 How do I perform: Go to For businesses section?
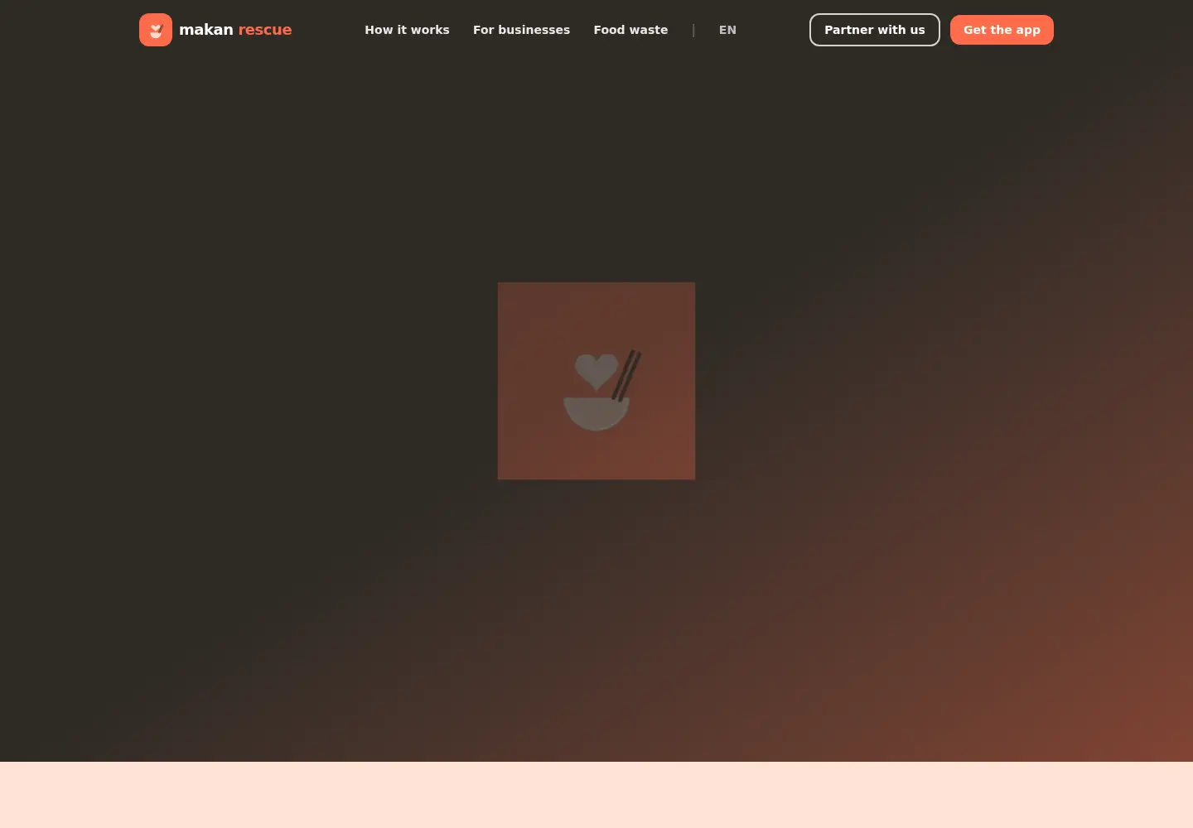[x=521, y=30]
